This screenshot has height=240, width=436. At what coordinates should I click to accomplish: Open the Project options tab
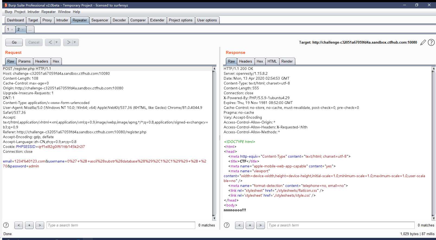click(x=181, y=20)
